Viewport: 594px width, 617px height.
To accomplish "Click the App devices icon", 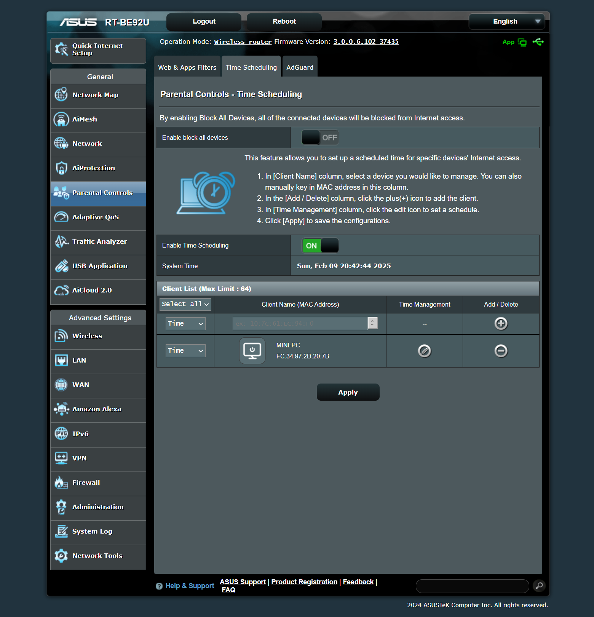I will 522,42.
